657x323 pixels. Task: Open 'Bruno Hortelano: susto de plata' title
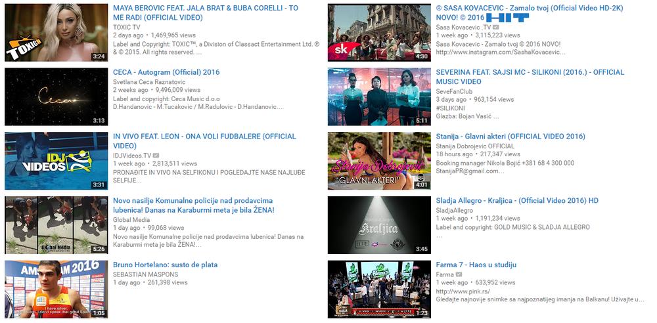point(165,265)
